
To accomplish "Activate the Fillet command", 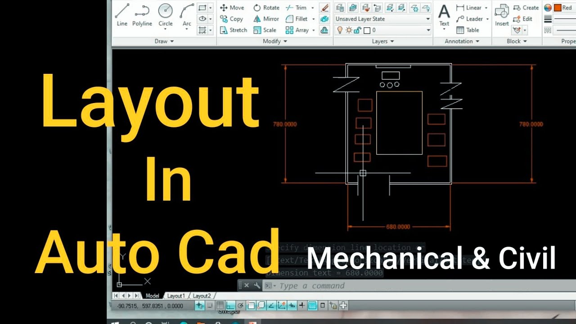I will point(297,19).
